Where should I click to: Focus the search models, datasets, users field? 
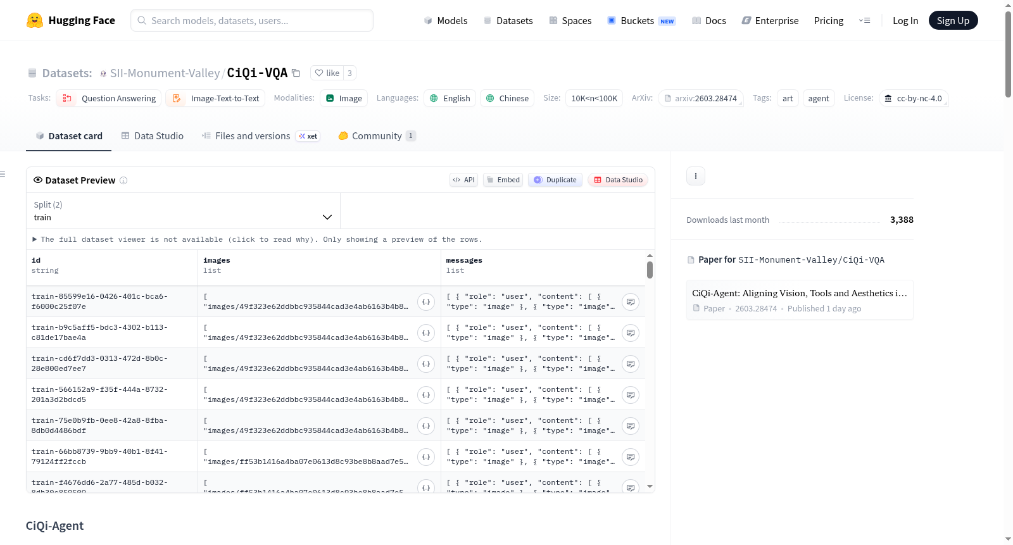coord(252,20)
